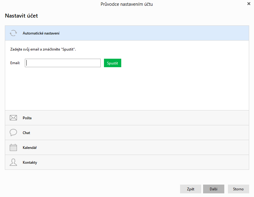Select the Kontakty person icon
This screenshot has height=197, width=254.
click(x=13, y=162)
